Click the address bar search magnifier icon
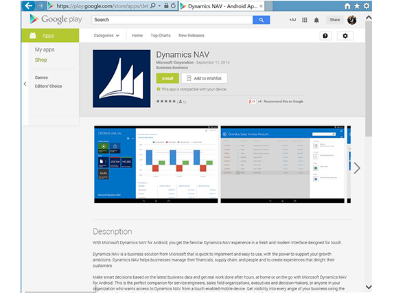Screen dimensions: 394x293 pyautogui.click(x=152, y=5)
